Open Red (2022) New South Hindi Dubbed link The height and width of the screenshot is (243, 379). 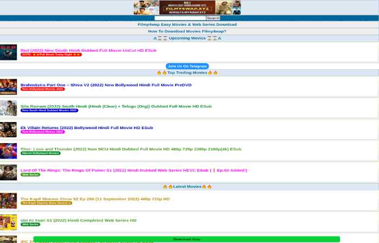88,50
